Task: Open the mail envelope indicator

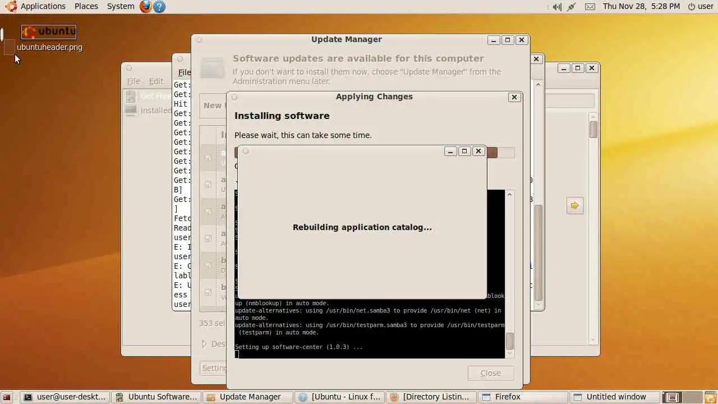Action: 590,7
